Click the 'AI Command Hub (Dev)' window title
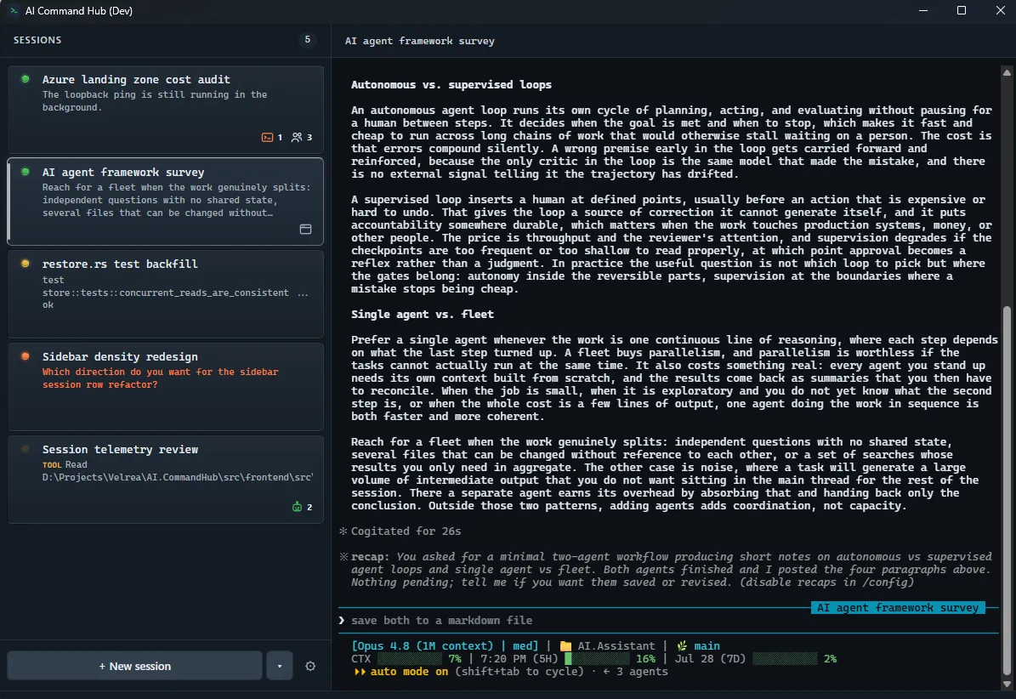This screenshot has width=1016, height=699. pos(78,11)
